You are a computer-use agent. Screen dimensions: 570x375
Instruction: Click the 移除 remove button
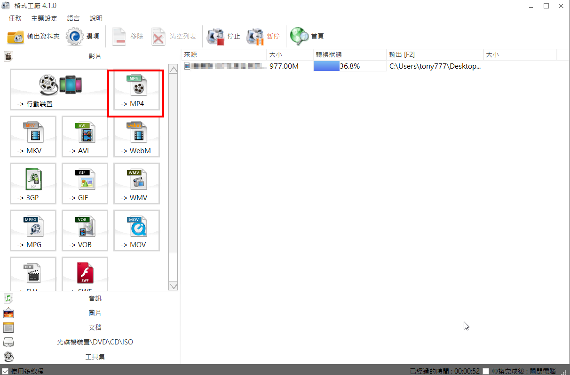(127, 36)
